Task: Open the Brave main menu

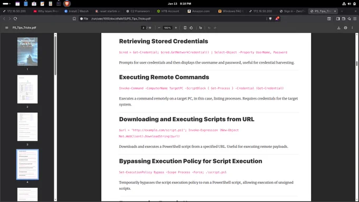Action: [355, 19]
